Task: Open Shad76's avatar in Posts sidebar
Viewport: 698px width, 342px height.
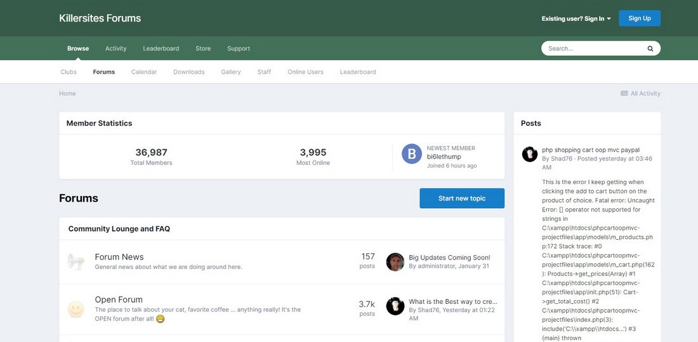Action: click(x=530, y=154)
